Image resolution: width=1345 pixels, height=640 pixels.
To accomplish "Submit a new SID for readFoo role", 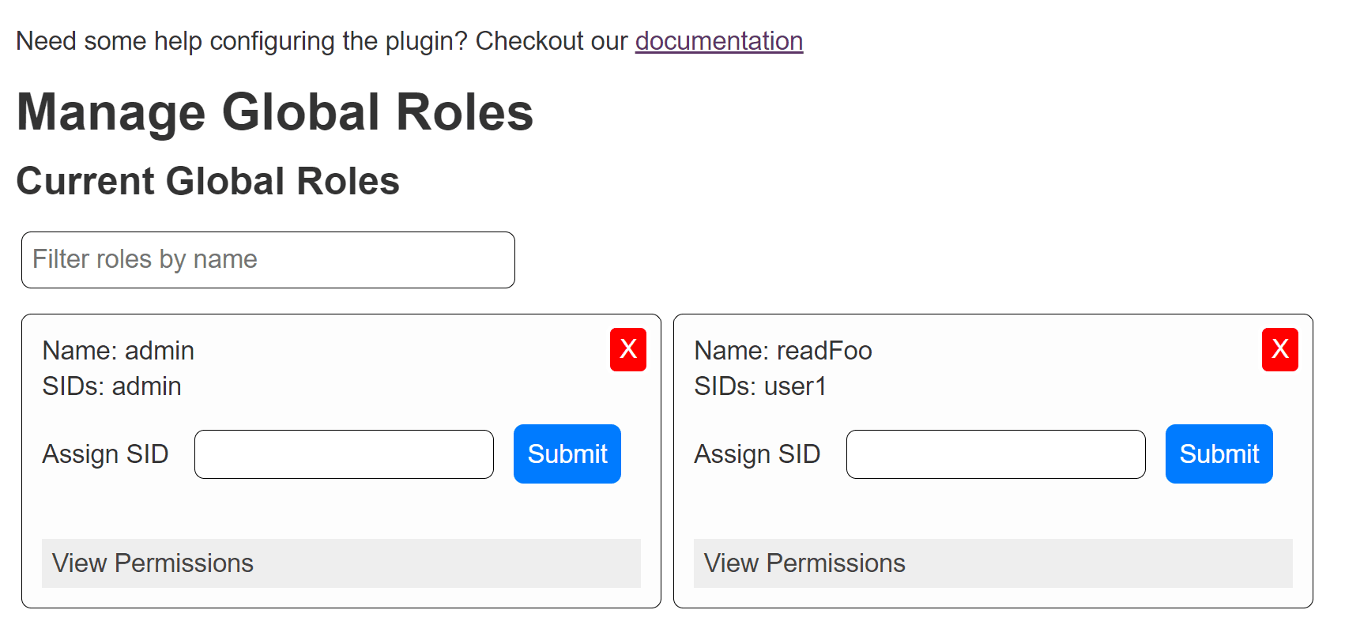I will [1219, 454].
